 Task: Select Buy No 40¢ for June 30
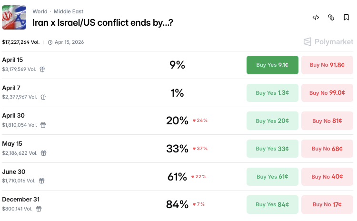327,177
